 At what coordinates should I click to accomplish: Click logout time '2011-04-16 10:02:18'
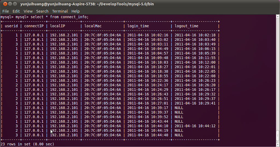195,35
